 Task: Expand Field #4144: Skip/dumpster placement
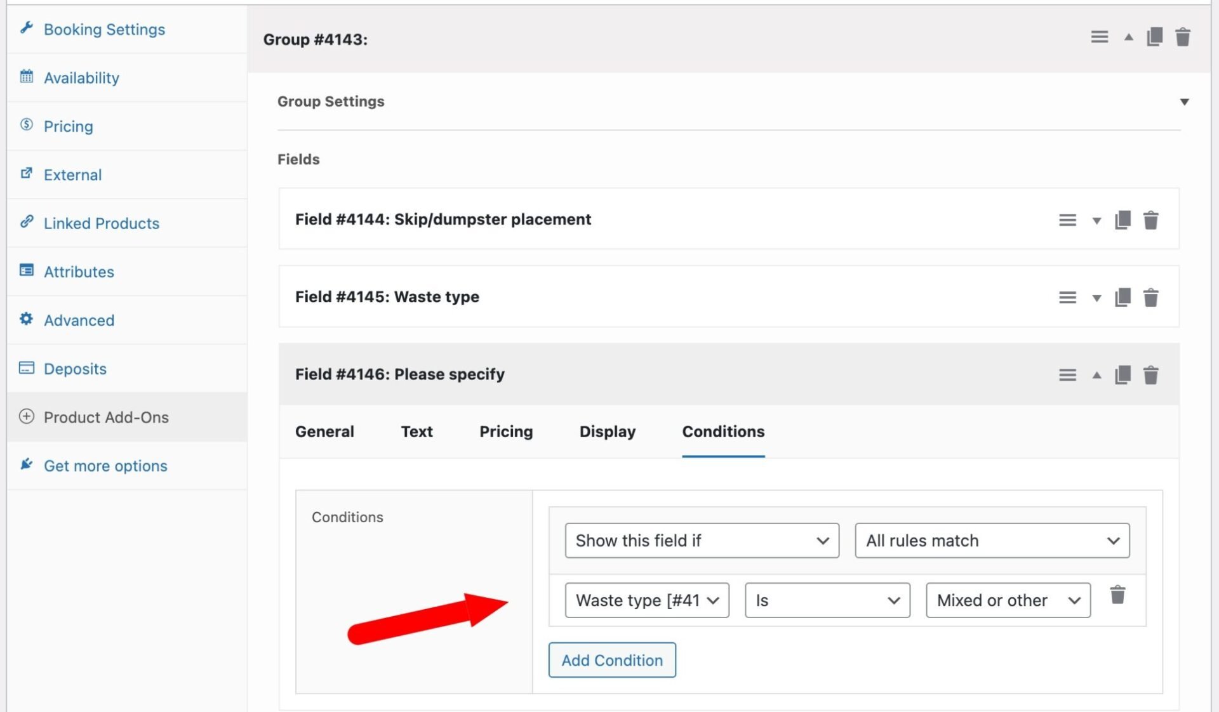(x=1096, y=220)
